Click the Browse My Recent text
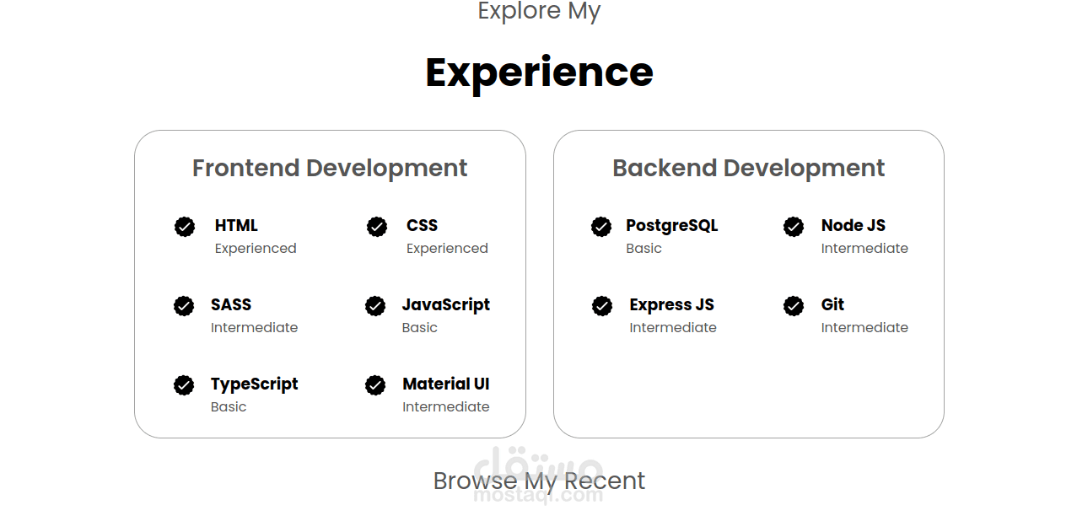The width and height of the screenshot is (1077, 516). tap(539, 481)
